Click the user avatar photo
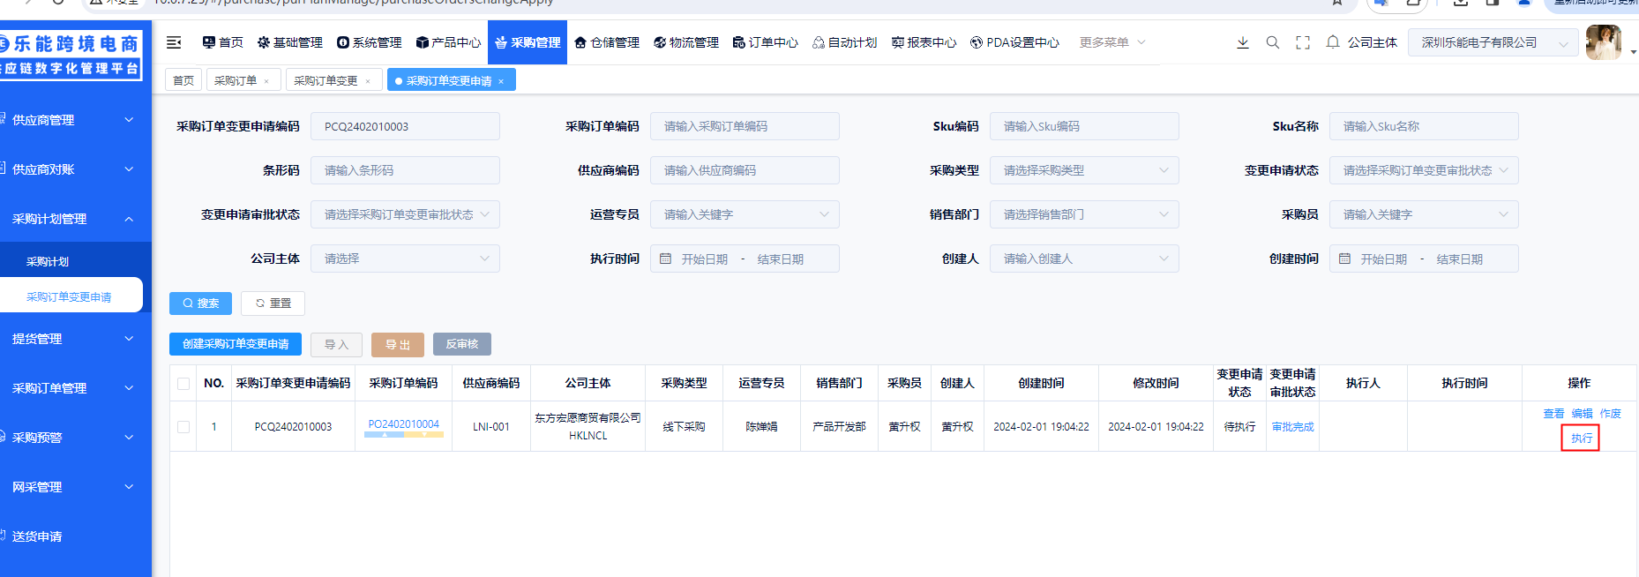Viewport: 1639px width, 577px height. [x=1603, y=42]
